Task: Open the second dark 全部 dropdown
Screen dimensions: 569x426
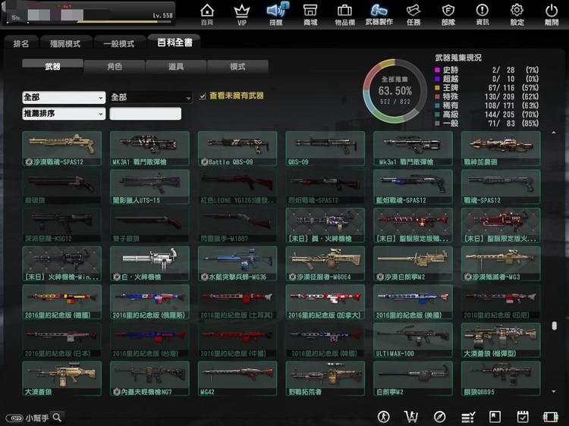Action: pyautogui.click(x=151, y=97)
